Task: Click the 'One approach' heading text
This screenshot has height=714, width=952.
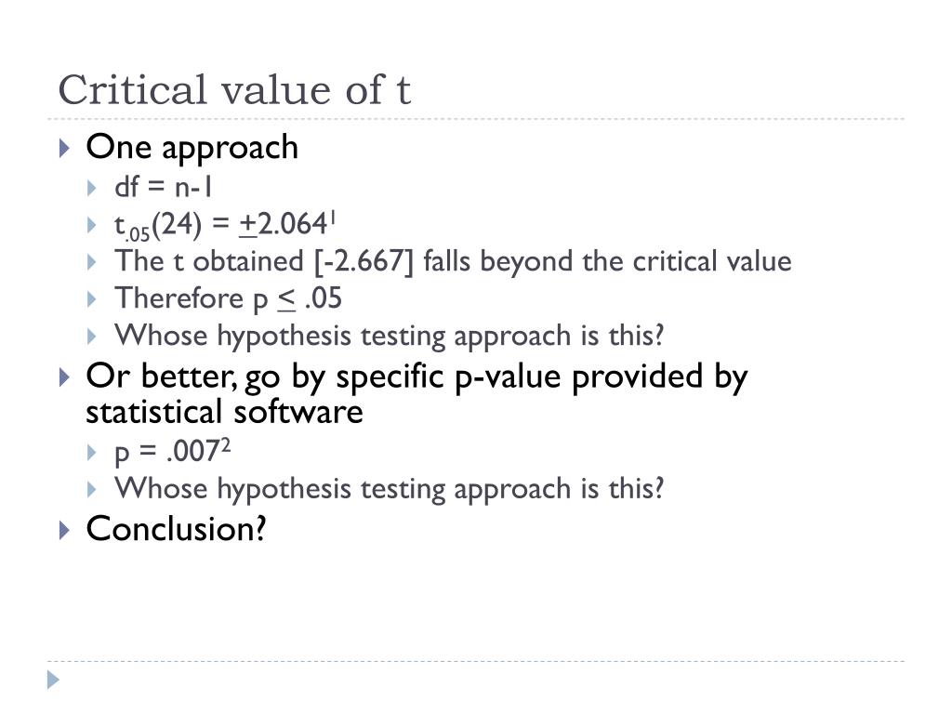Action: pos(192,148)
